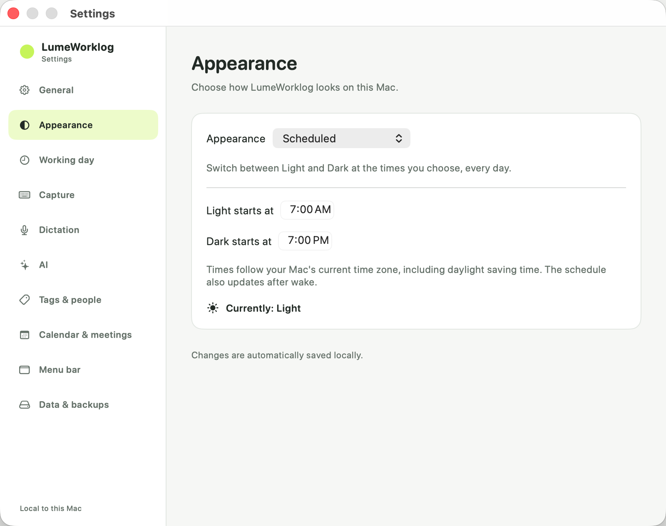
Task: Click the General gear icon
Action: pyautogui.click(x=25, y=90)
